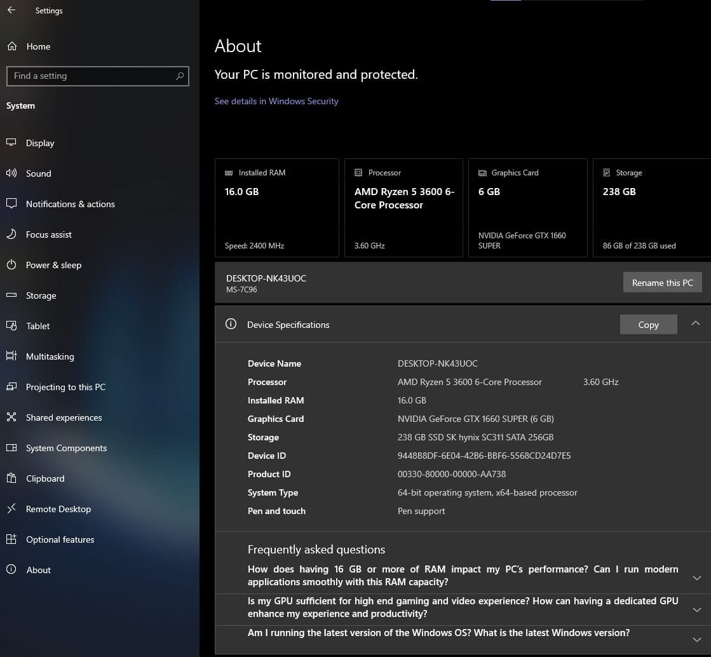Click the System Components icon
Image resolution: width=711 pixels, height=657 pixels.
[11, 447]
